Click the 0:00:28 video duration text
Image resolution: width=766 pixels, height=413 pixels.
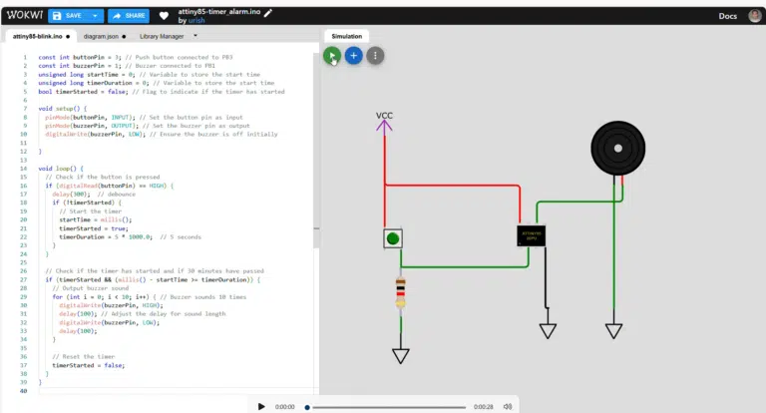[x=483, y=407]
